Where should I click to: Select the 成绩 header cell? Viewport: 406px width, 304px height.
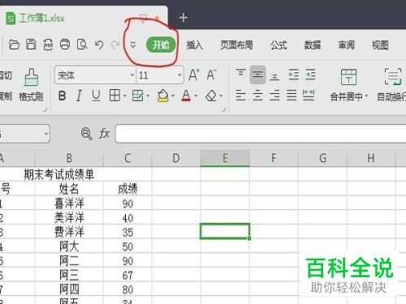127,189
